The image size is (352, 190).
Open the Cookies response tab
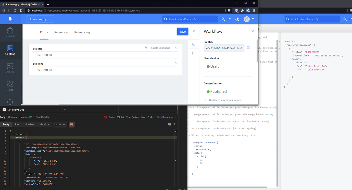[x=12, y=117]
